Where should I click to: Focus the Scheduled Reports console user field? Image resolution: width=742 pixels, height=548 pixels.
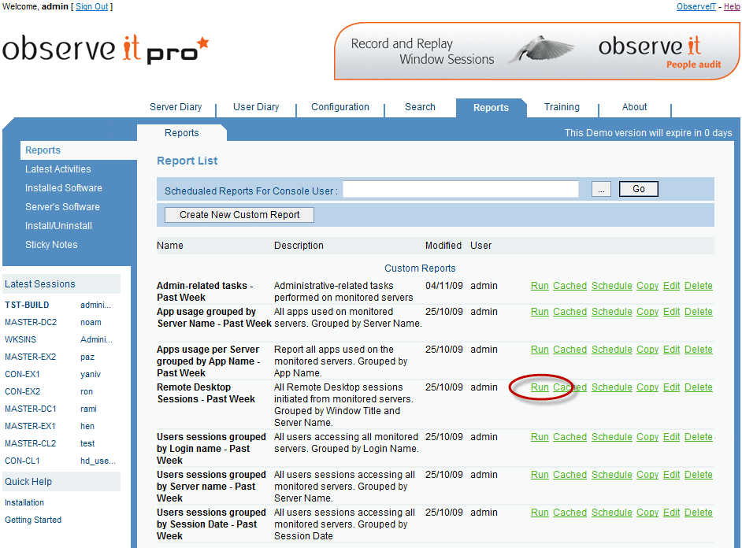[461, 189]
